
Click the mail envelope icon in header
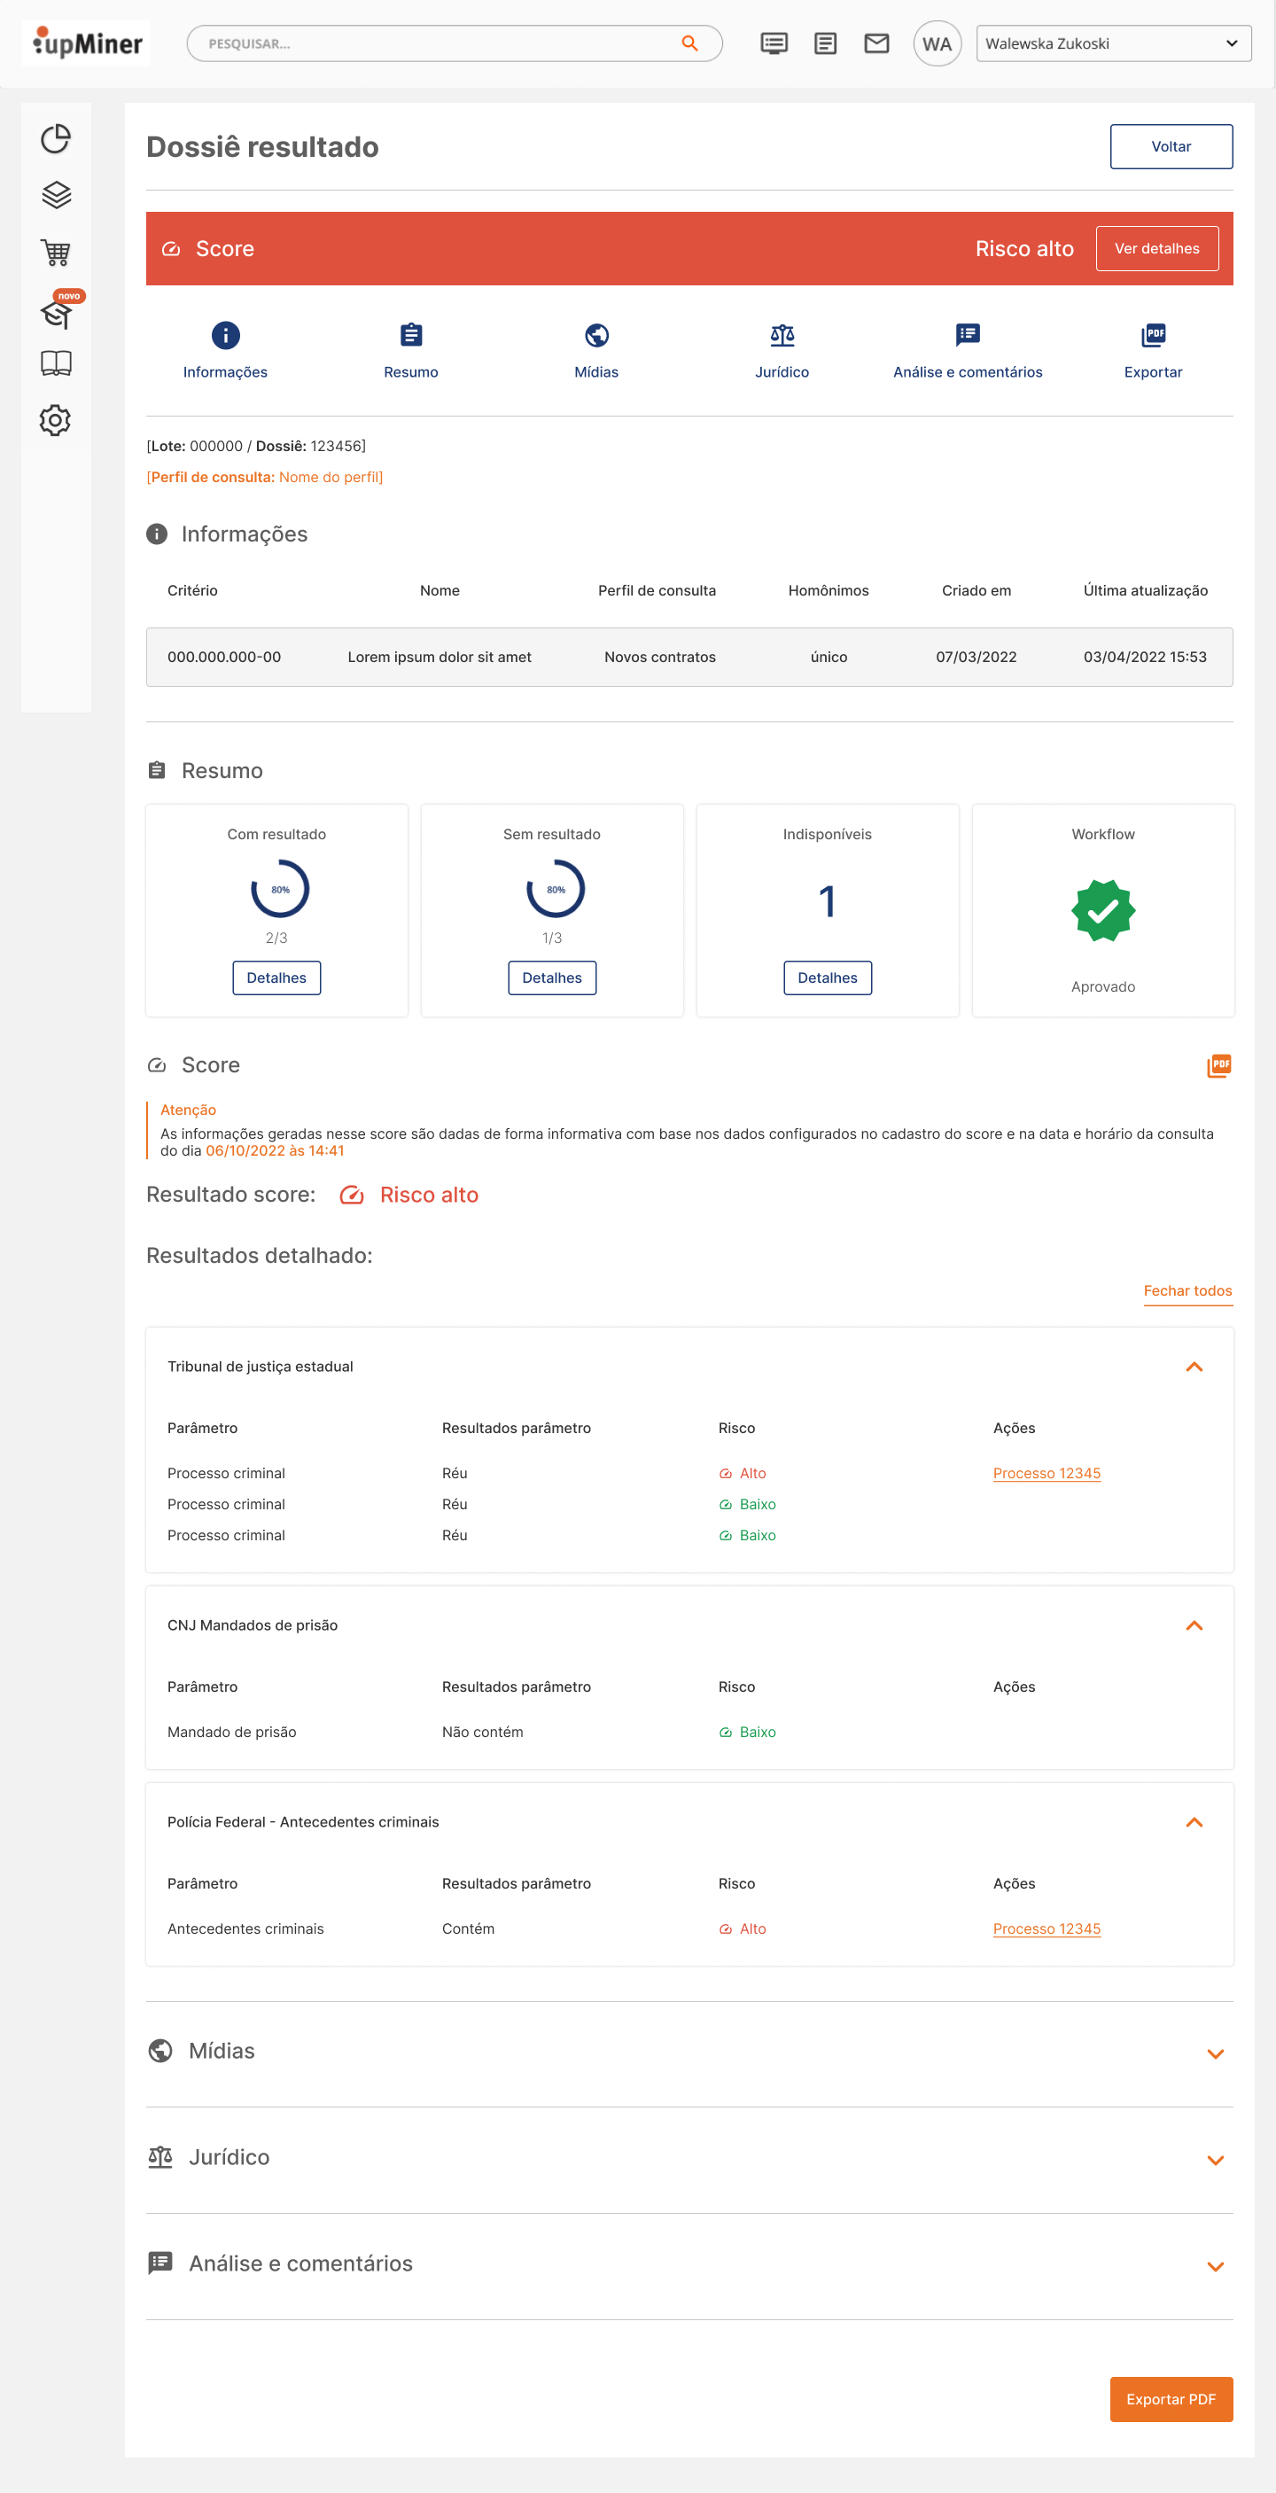(876, 43)
